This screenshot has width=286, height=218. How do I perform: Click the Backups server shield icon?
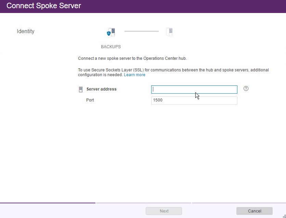pyautogui.click(x=110, y=32)
